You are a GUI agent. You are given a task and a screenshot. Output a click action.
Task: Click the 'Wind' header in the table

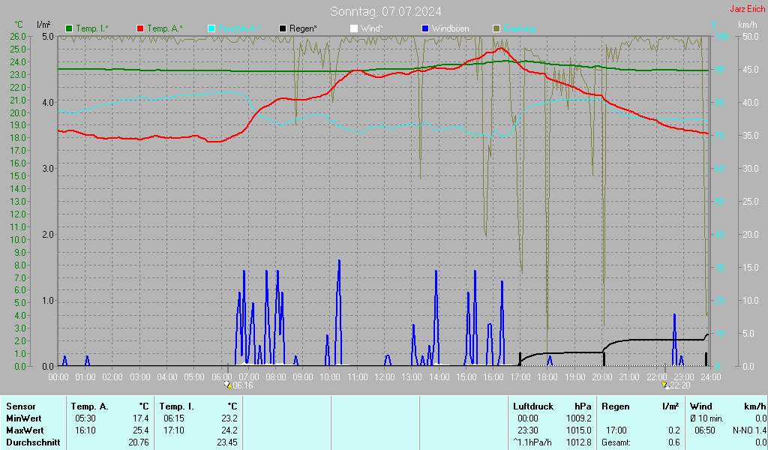[701, 406]
